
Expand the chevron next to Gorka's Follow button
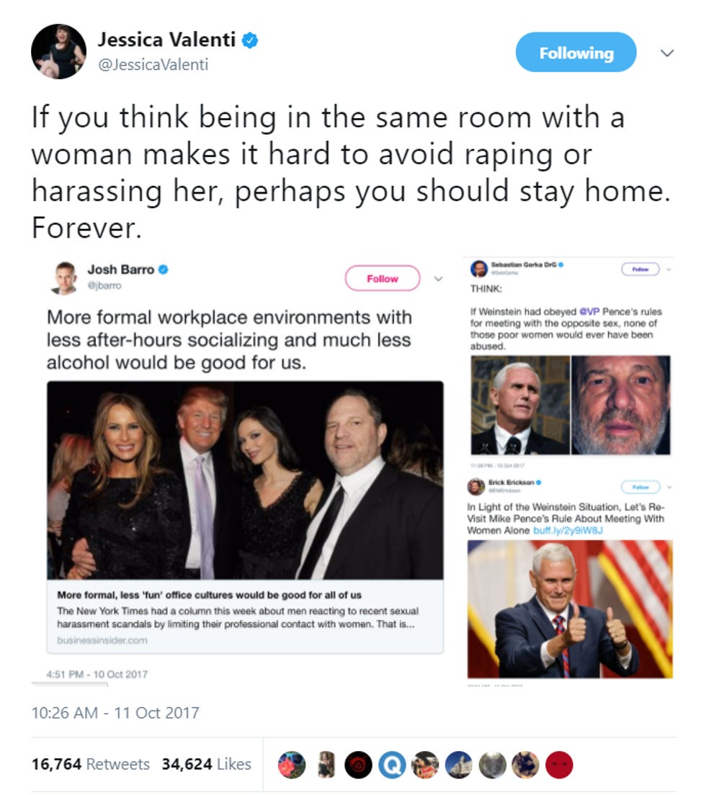(x=669, y=270)
